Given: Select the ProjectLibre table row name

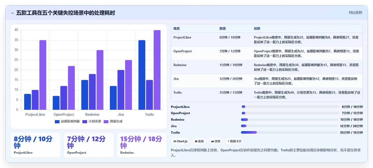Looking at the screenshot, I should pos(182,37).
